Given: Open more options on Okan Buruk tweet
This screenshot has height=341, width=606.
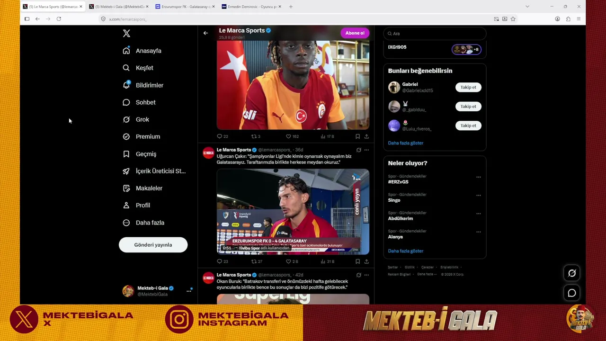Looking at the screenshot, I should click(x=366, y=275).
